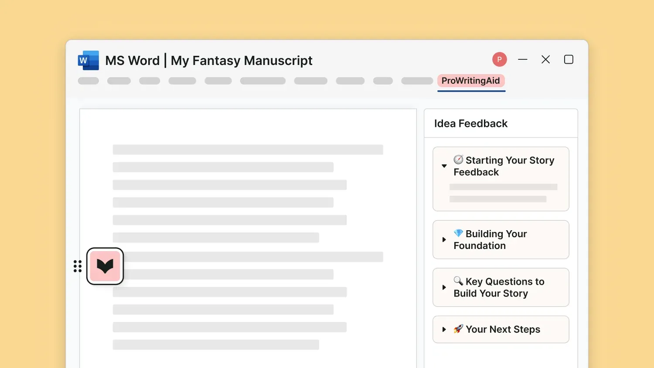
Task: Maximize the Word window
Action: pyautogui.click(x=569, y=59)
